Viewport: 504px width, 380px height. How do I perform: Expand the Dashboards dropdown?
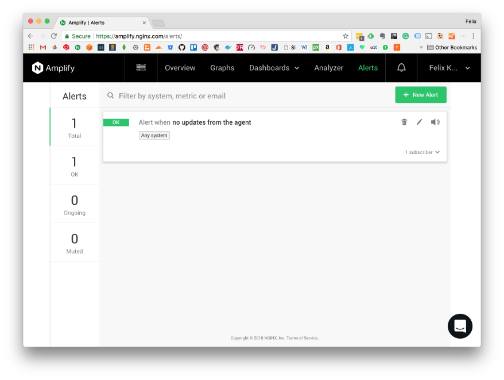click(274, 68)
